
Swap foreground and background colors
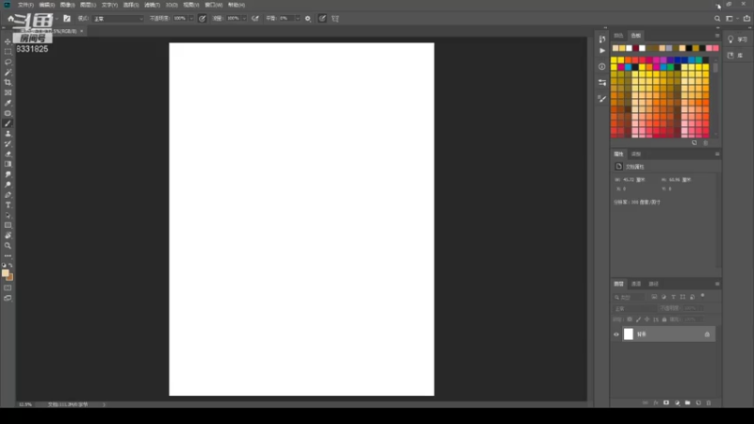tap(10, 265)
